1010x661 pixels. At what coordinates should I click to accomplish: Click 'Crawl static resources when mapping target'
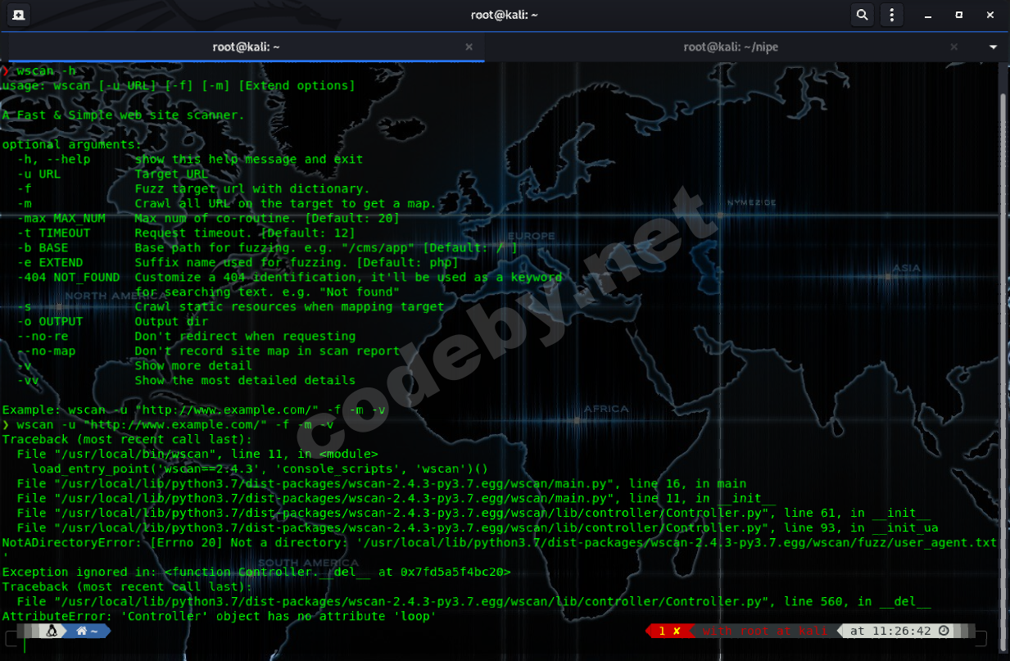coord(289,306)
